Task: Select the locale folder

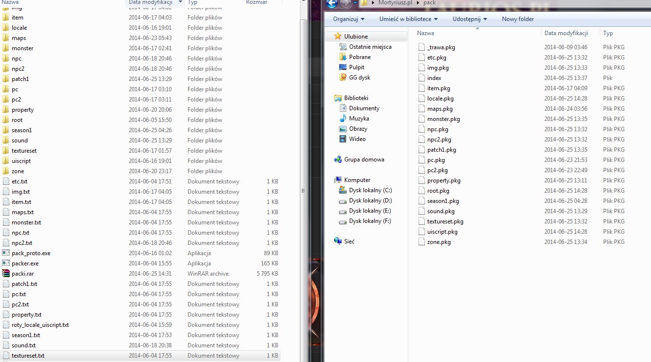Action: point(20,28)
